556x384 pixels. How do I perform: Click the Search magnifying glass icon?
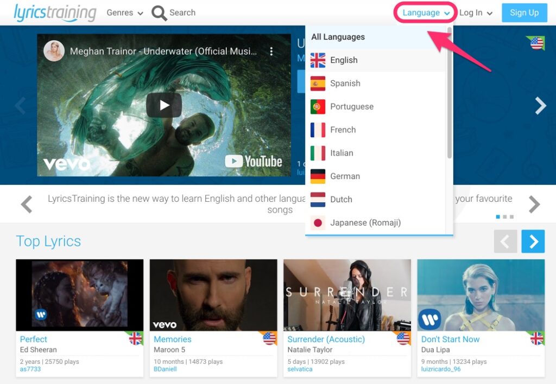click(159, 13)
